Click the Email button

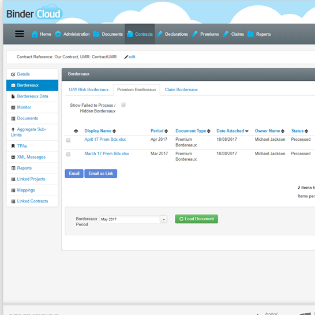pyautogui.click(x=74, y=174)
